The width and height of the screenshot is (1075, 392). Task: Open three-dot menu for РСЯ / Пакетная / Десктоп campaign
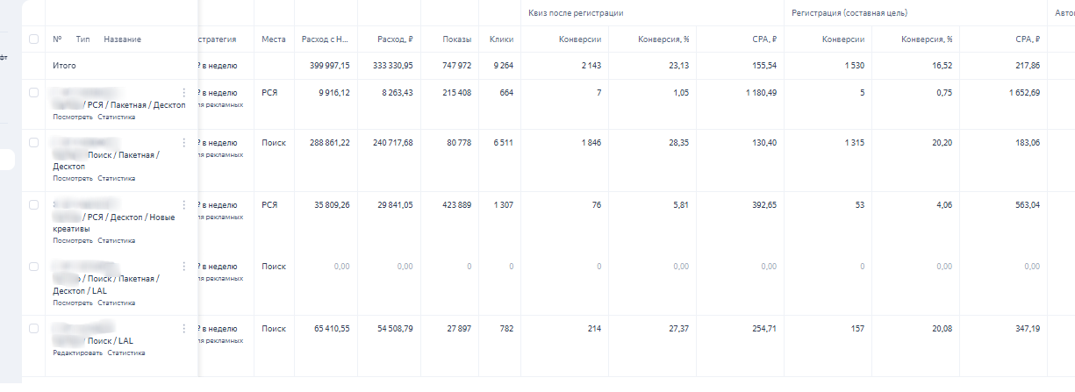(183, 93)
